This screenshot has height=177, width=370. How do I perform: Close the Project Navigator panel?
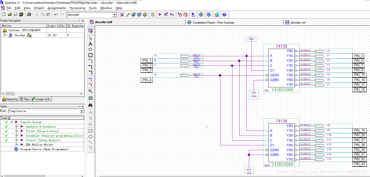pos(83,21)
